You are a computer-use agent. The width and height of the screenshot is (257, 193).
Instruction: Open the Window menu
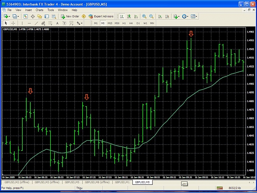63,10
